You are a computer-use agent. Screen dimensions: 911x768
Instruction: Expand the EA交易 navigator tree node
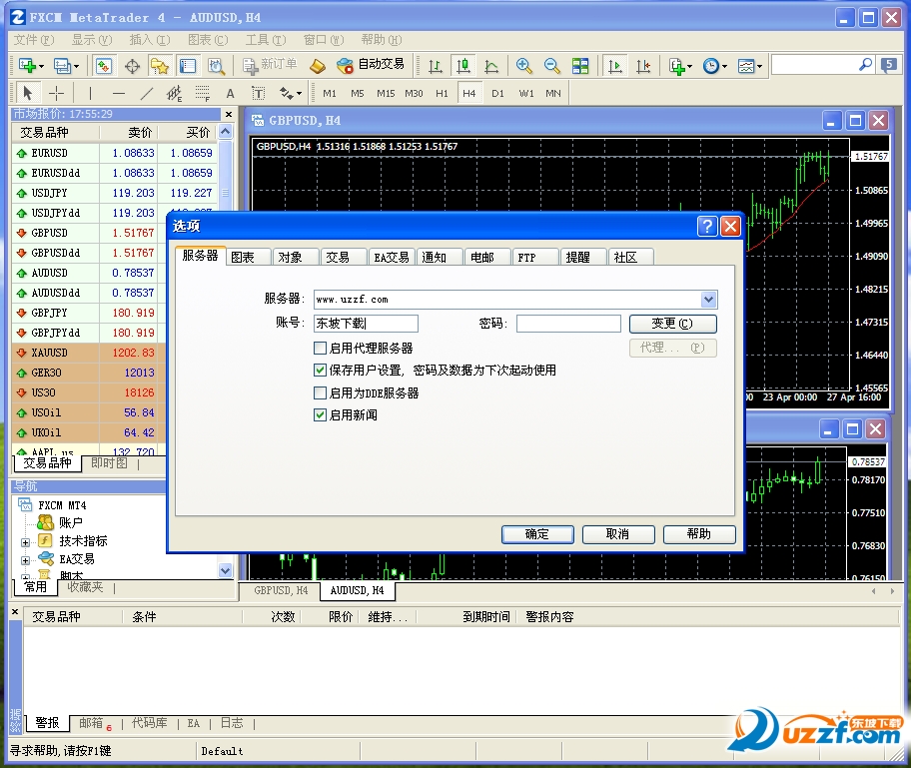click(x=26, y=559)
